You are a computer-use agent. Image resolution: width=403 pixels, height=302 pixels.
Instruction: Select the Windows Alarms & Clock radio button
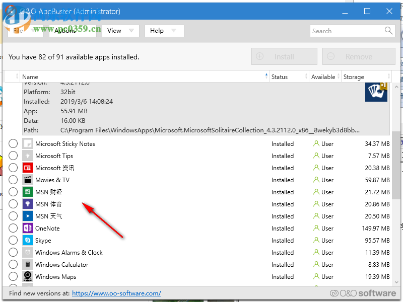pyautogui.click(x=13, y=253)
